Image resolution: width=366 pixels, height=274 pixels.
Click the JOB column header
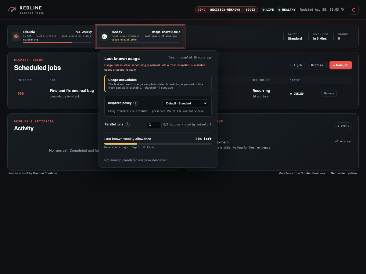pyautogui.click(x=52, y=80)
